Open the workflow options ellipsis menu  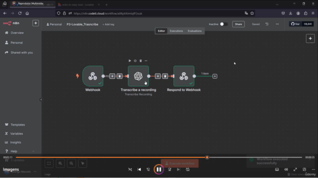[277, 24]
